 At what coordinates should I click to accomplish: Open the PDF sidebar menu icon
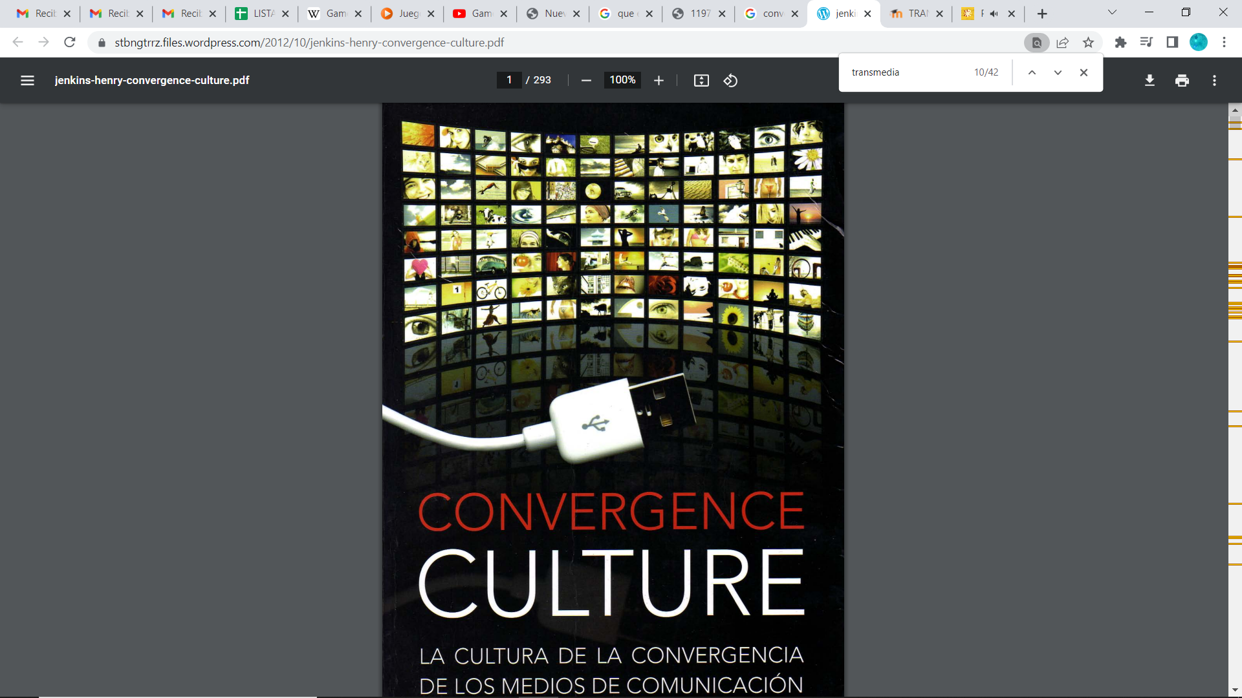click(x=27, y=80)
